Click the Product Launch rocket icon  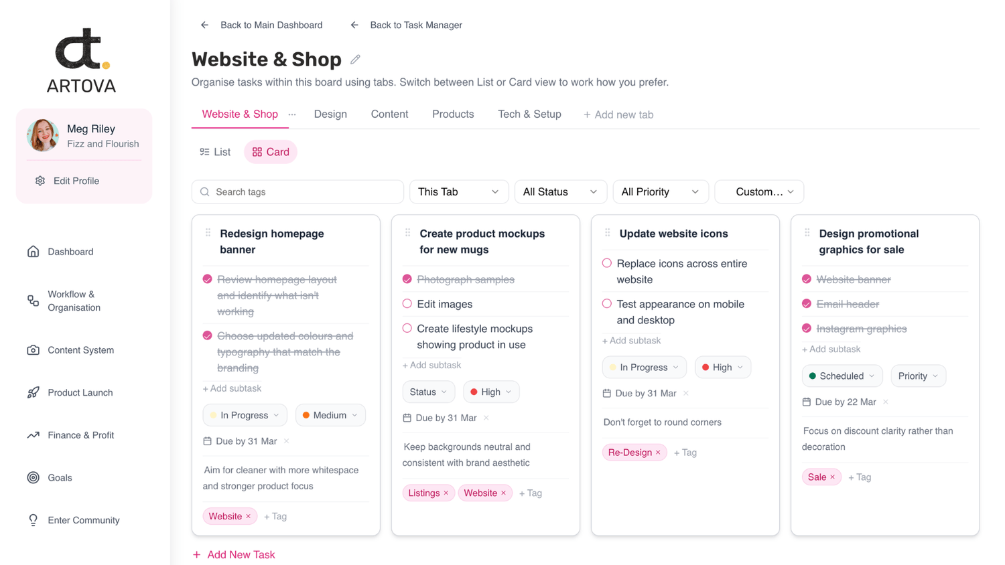click(x=33, y=393)
